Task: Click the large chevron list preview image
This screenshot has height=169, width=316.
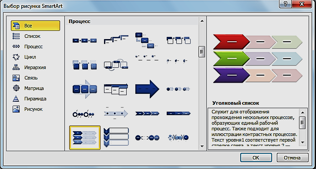Action: (258, 59)
